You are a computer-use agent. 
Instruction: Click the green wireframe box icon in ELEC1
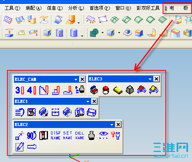click(x=67, y=112)
